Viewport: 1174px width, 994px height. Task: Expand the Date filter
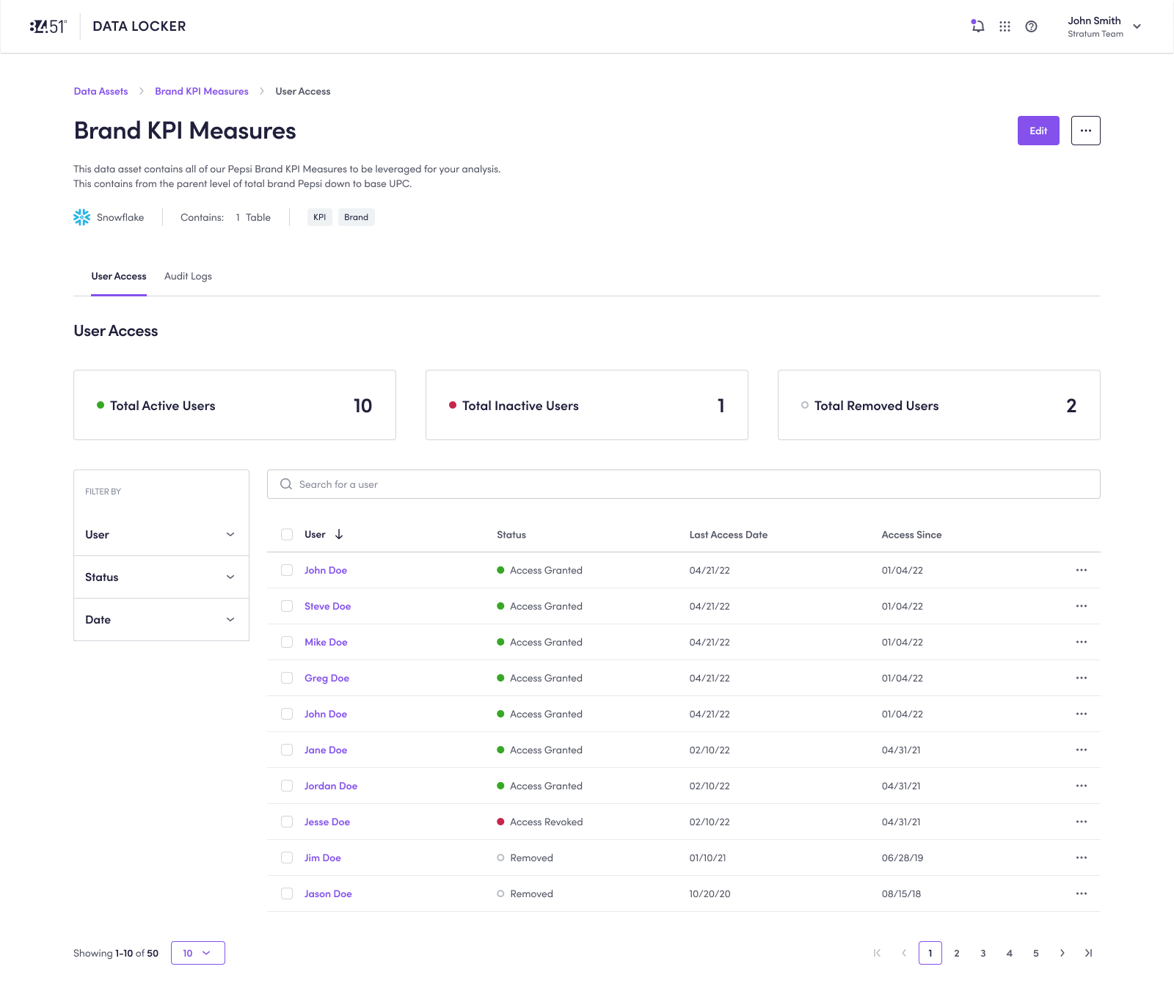[161, 620]
